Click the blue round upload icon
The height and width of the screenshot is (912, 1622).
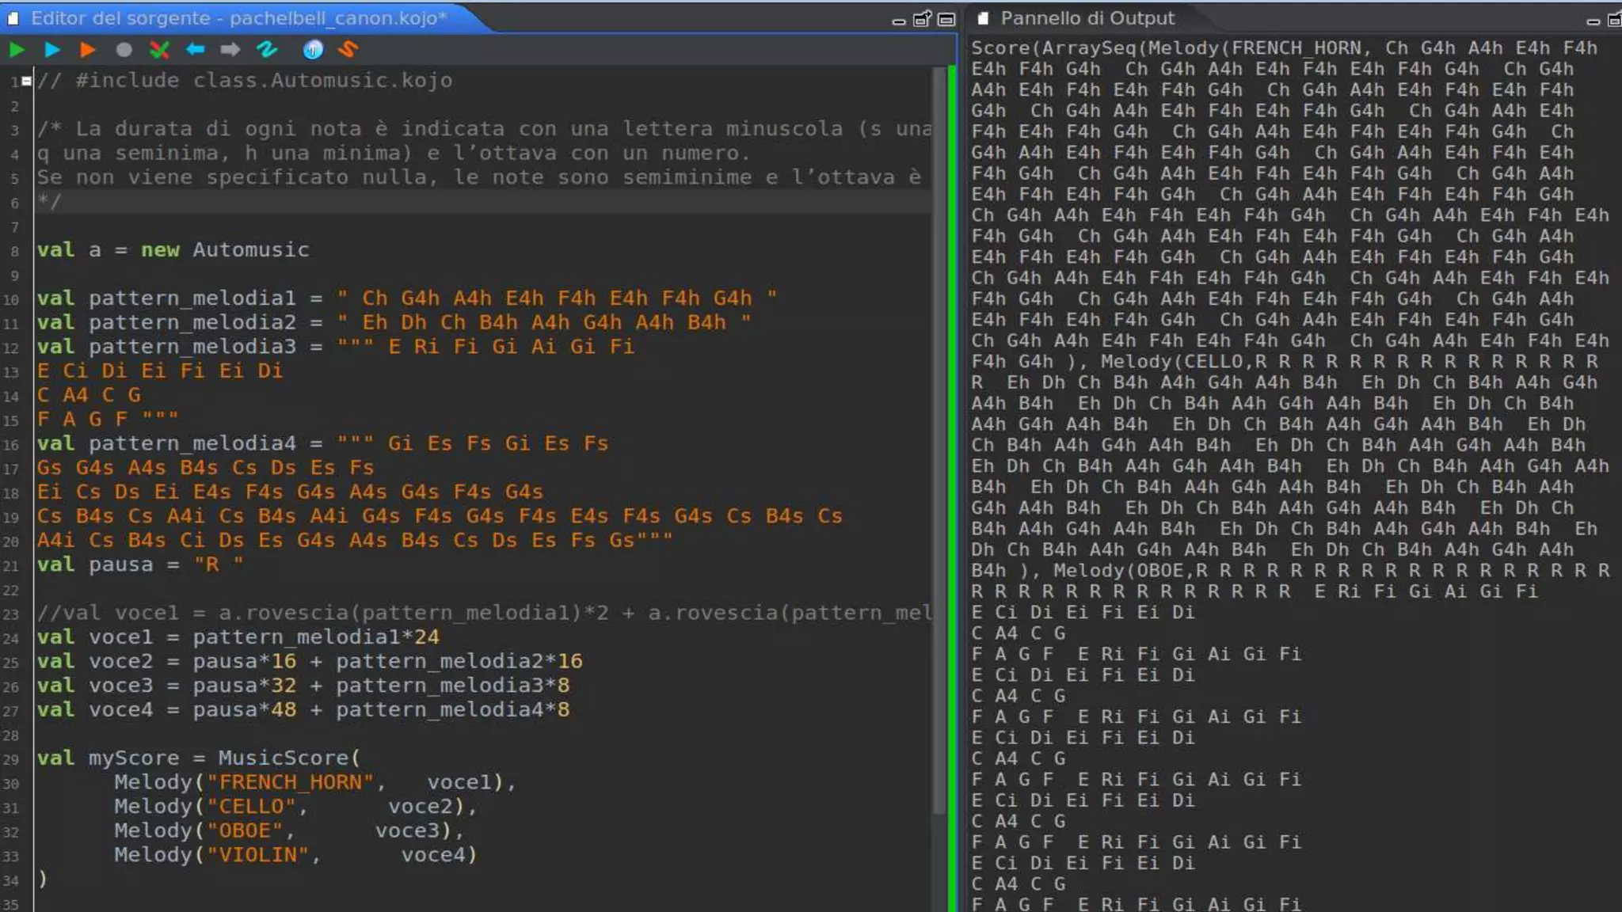(x=313, y=50)
